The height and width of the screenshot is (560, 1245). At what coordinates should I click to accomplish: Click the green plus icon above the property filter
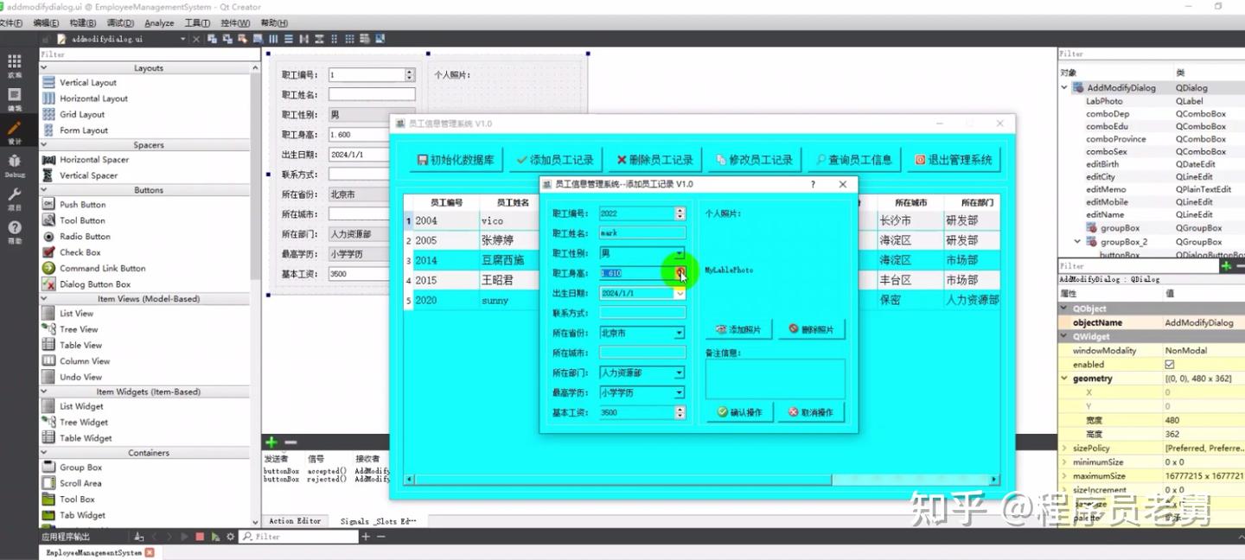(1226, 266)
